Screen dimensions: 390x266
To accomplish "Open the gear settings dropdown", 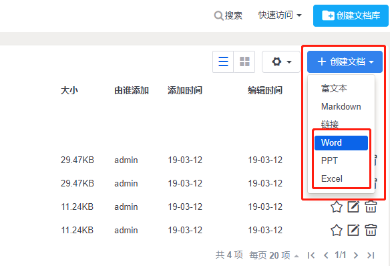I will point(281,61).
